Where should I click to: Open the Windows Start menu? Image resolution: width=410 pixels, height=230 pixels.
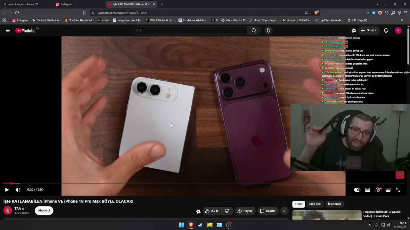[x=182, y=225]
